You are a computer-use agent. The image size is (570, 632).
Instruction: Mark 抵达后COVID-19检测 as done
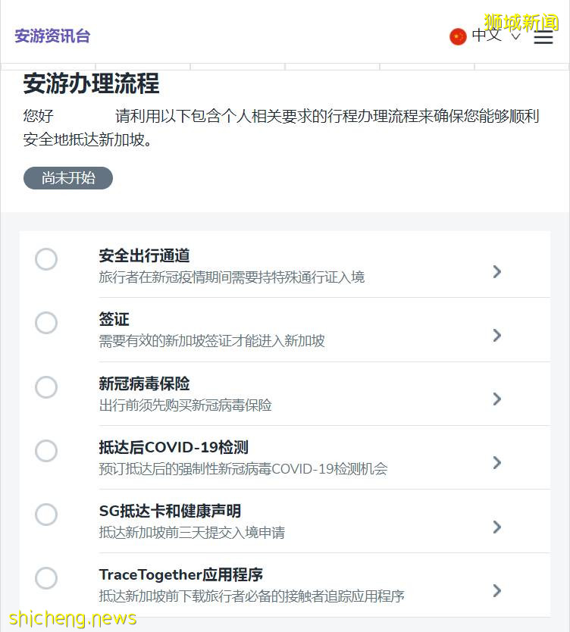[46, 451]
